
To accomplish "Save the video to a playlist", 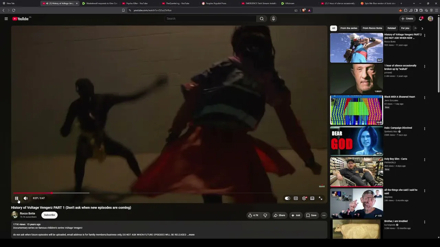I will [311, 215].
